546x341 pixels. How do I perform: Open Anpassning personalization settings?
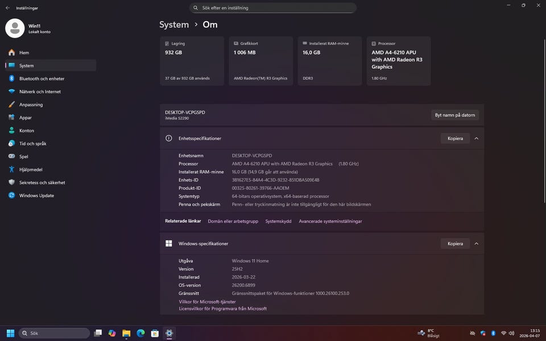(31, 105)
